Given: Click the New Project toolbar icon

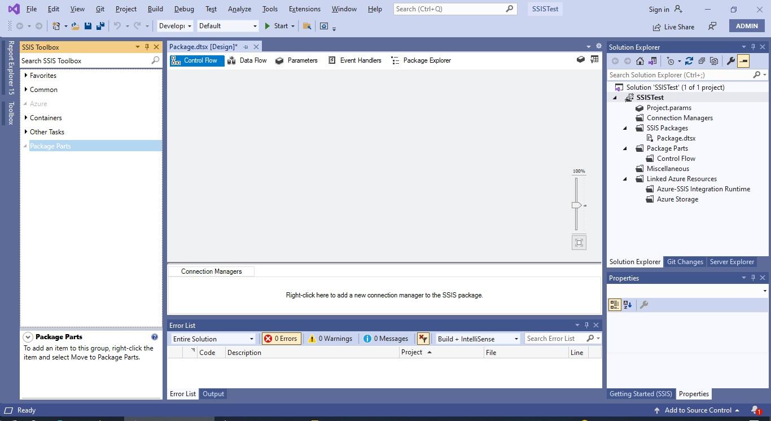Looking at the screenshot, I should (56, 26).
